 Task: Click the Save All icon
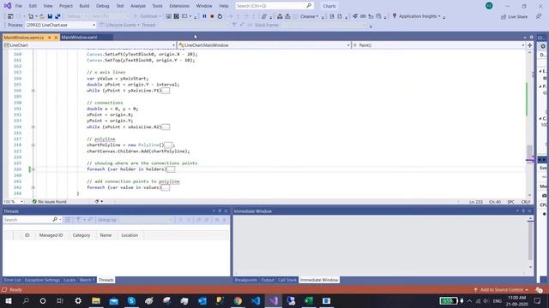[x=57, y=16]
